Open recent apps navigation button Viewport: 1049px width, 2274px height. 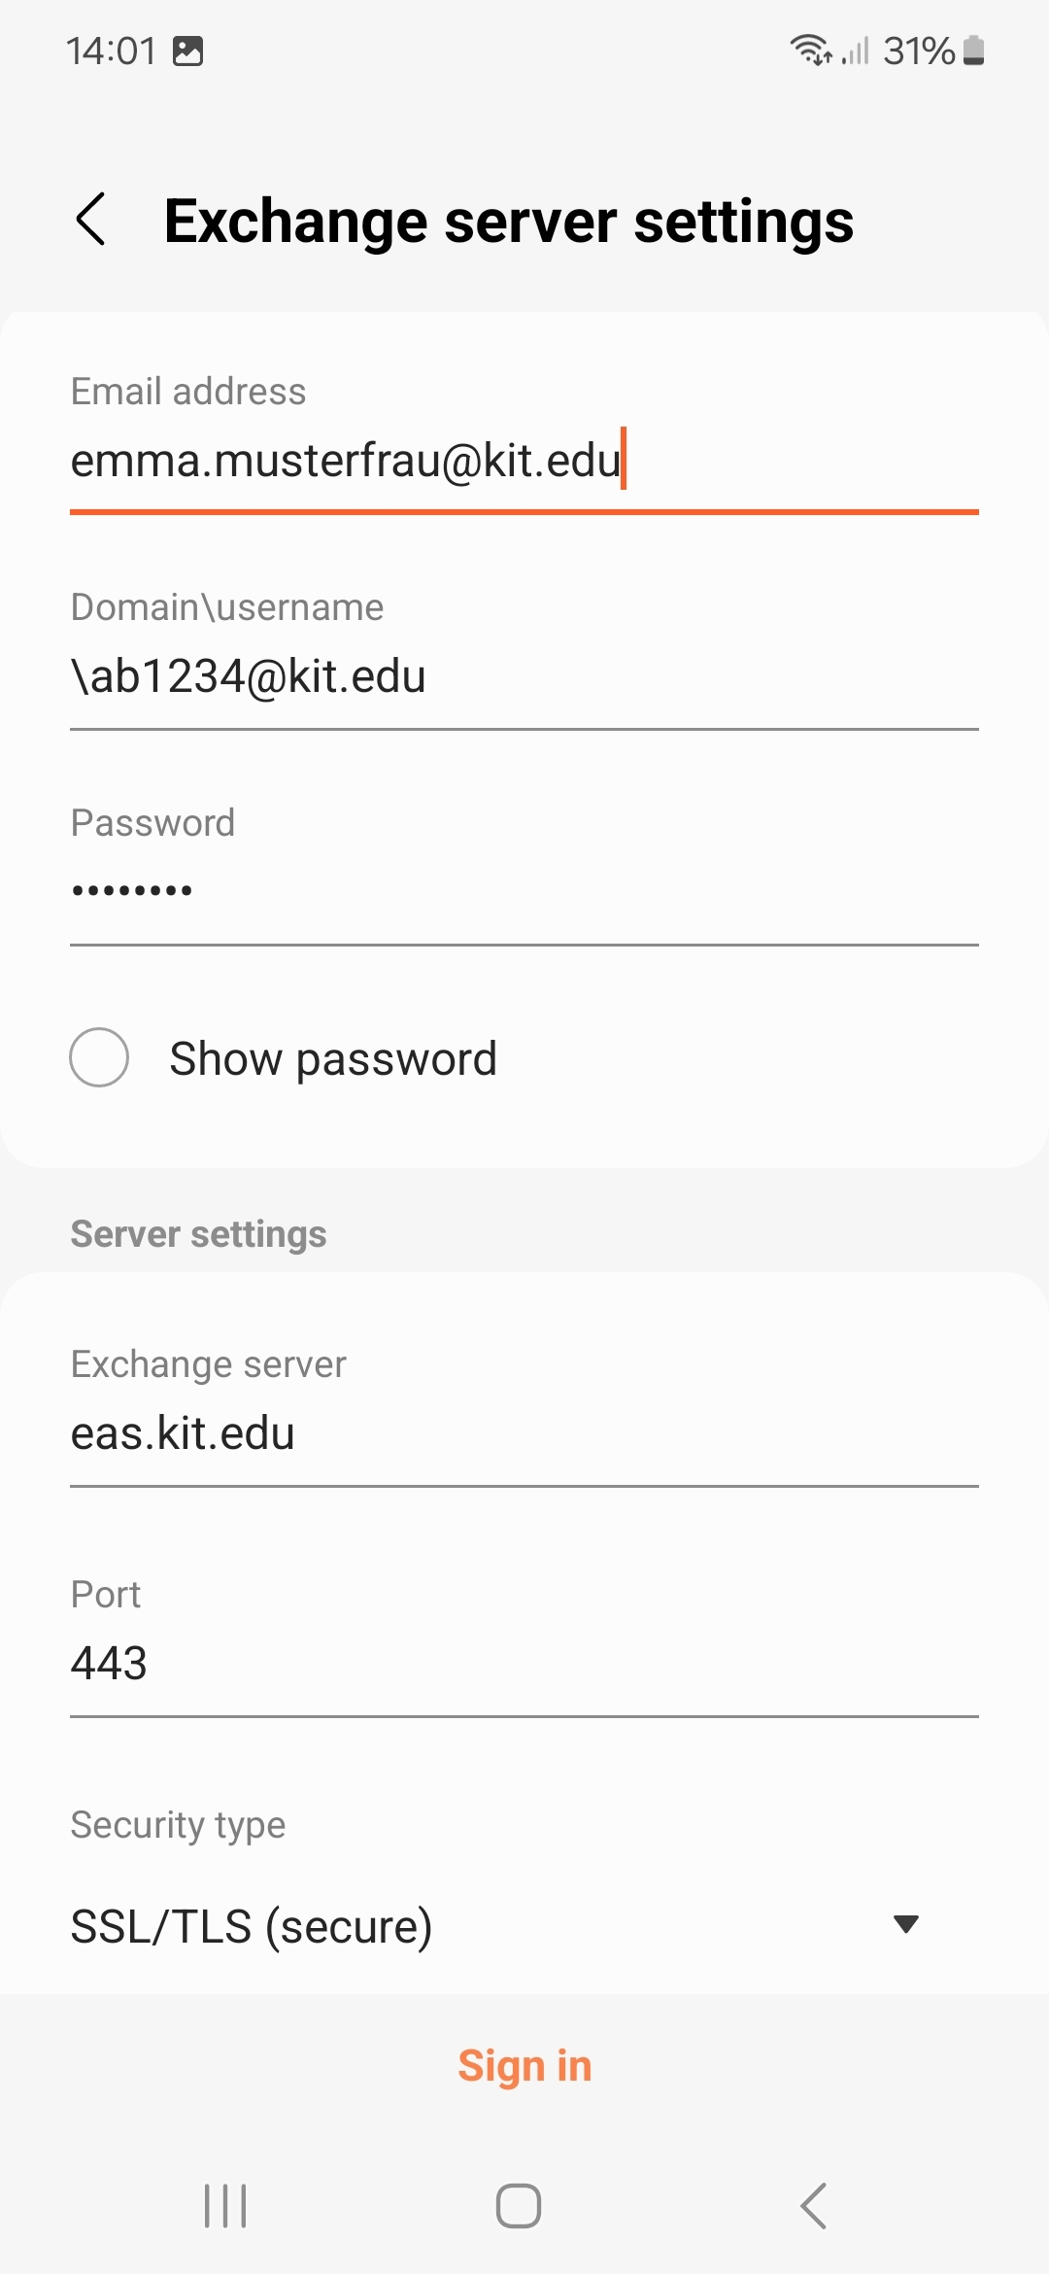(225, 2205)
